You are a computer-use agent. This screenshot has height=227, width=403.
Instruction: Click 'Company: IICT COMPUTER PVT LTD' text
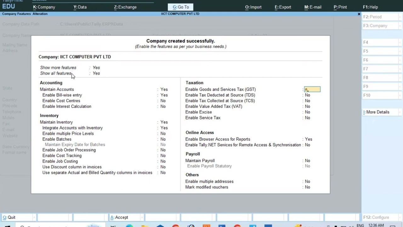pyautogui.click(x=75, y=57)
